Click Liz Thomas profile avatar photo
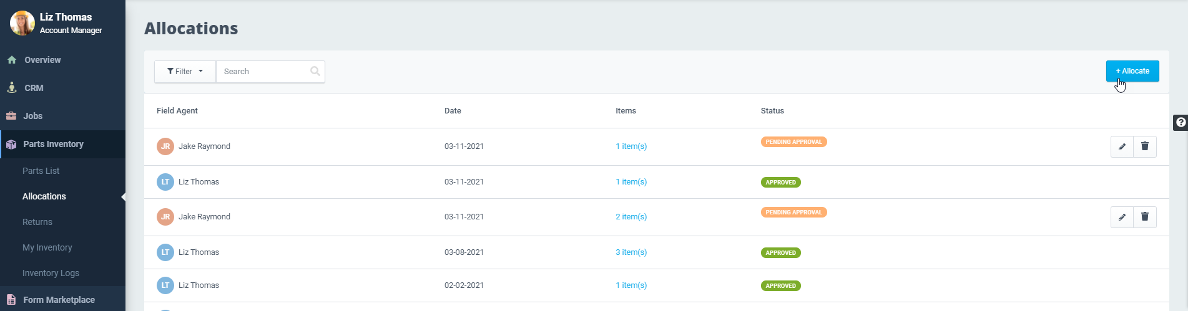This screenshot has height=311, width=1188. tap(22, 23)
